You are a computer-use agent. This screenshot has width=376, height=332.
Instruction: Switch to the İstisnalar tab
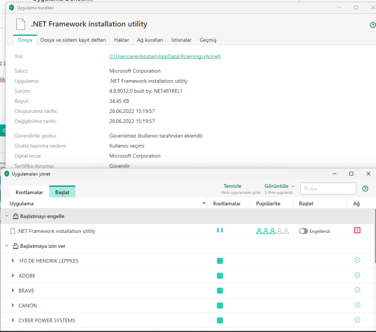(181, 40)
